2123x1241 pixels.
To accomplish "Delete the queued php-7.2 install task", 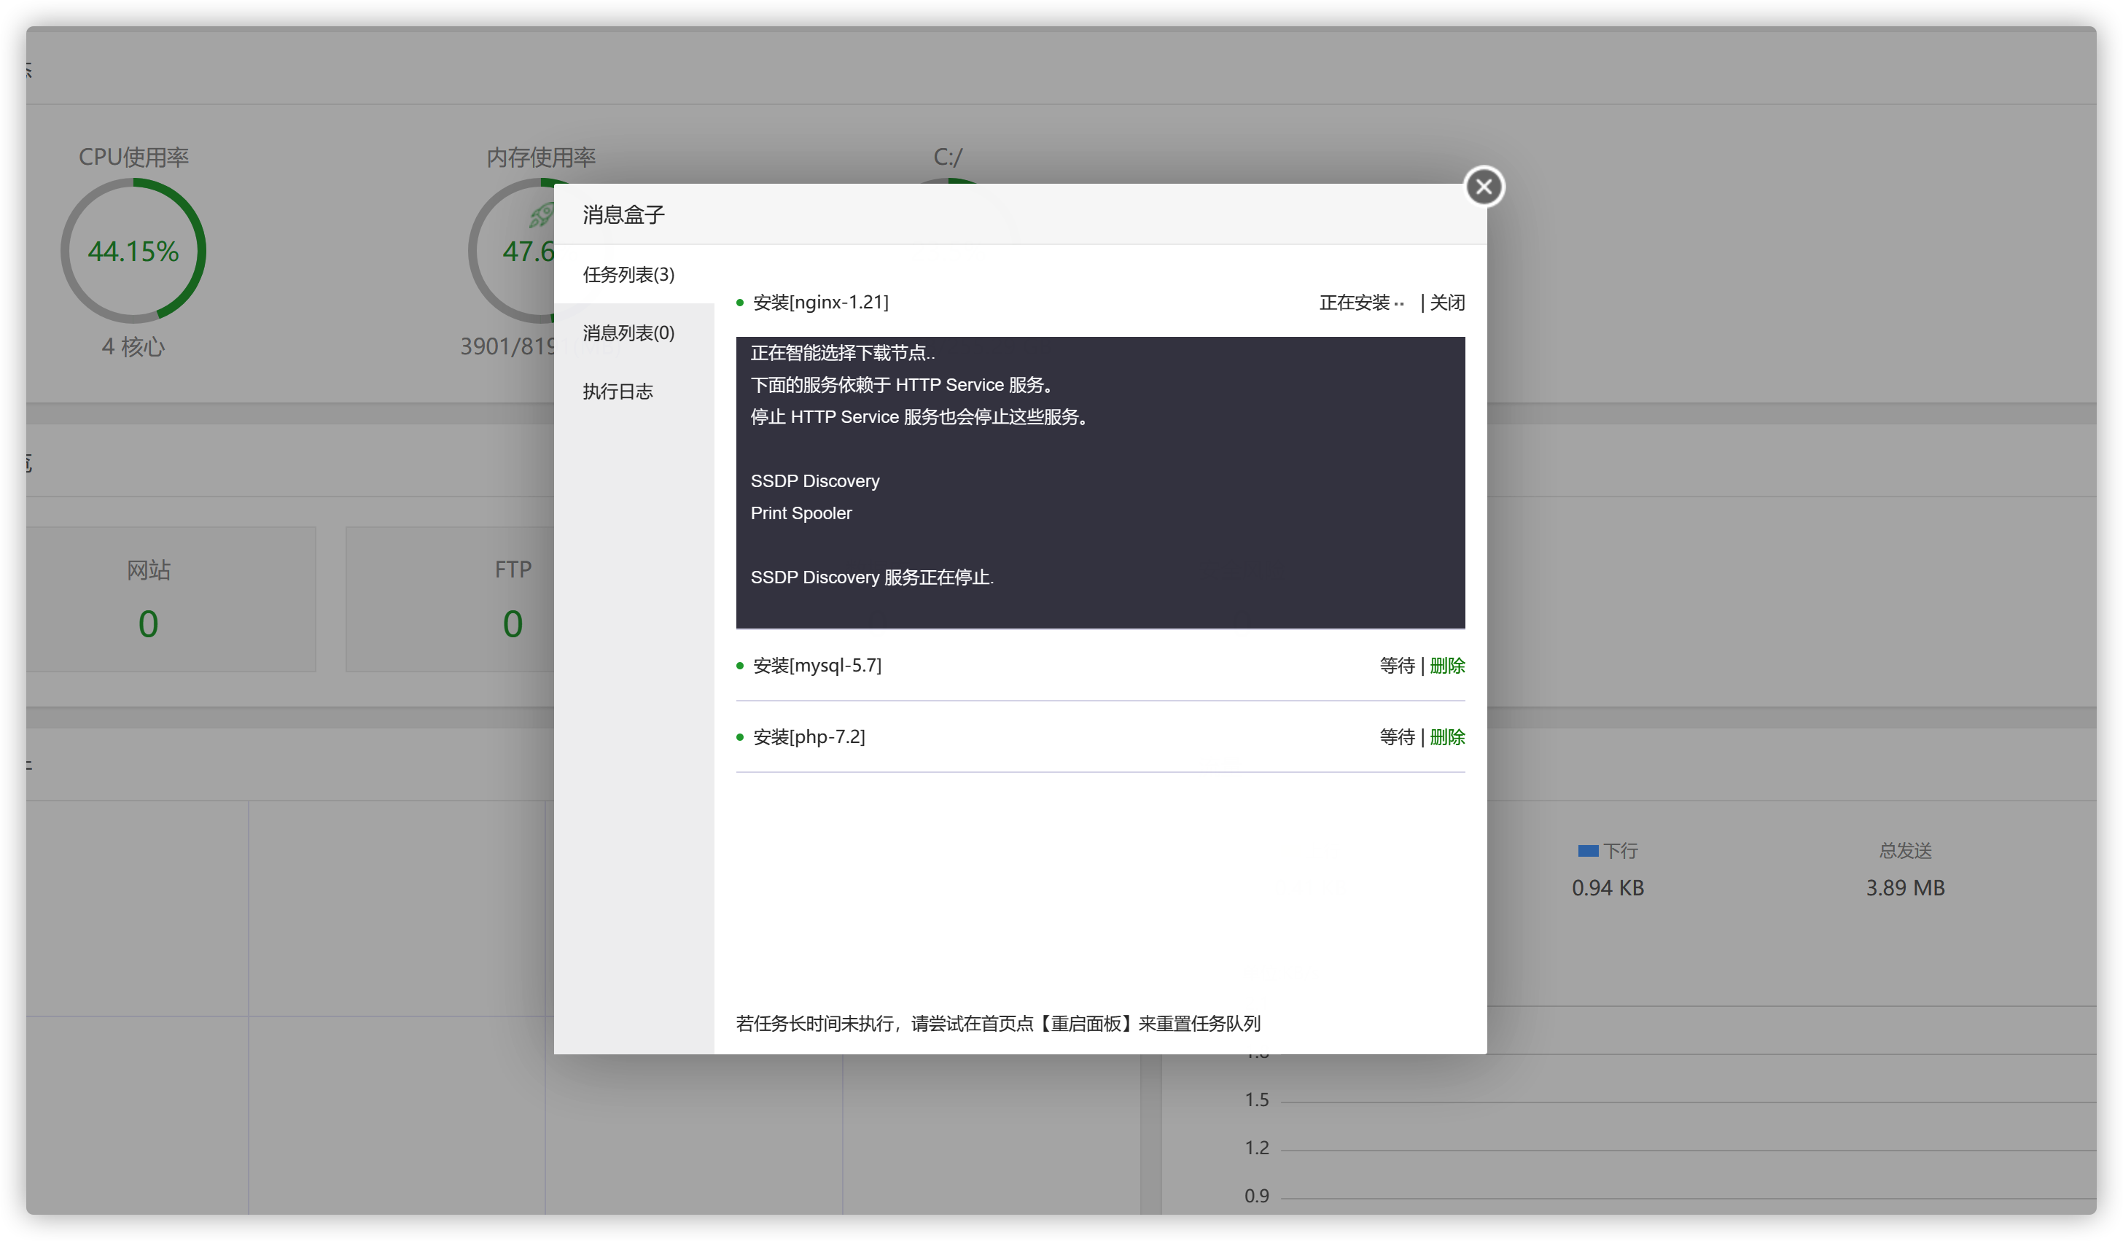I will tap(1446, 737).
